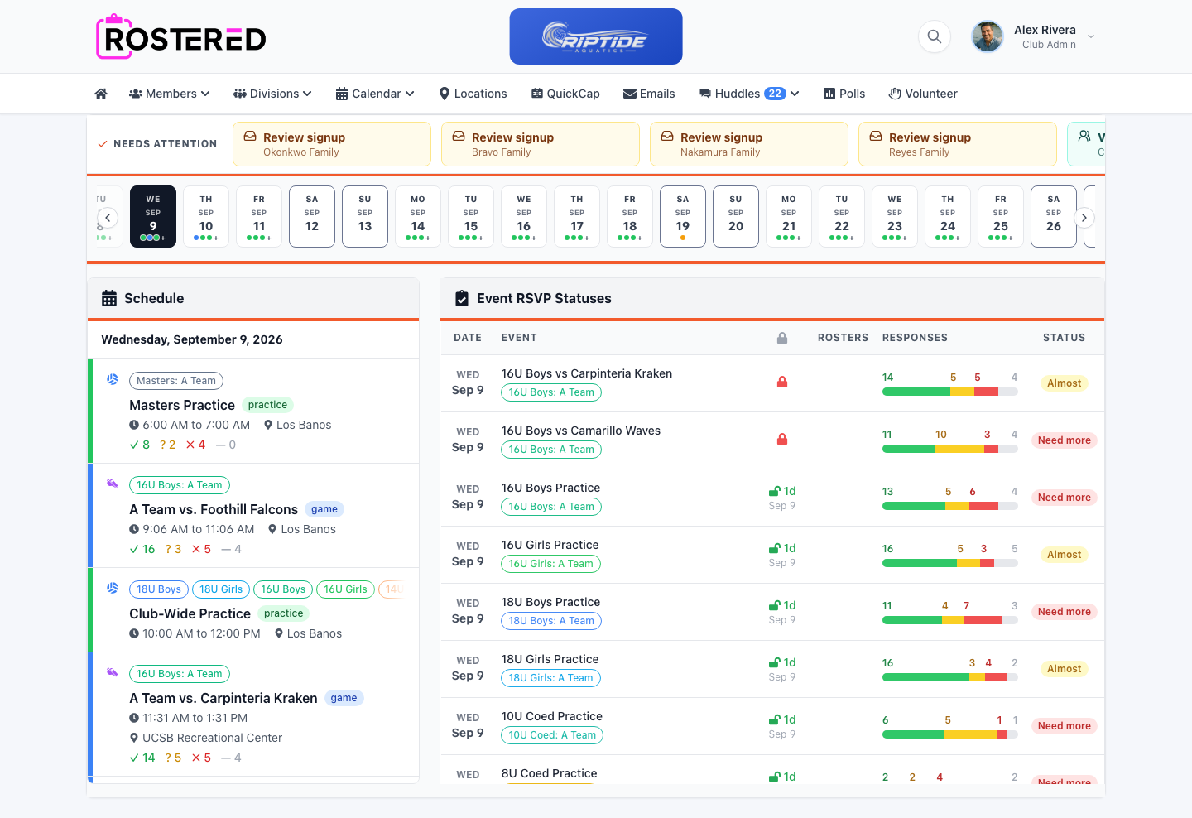
Task: Open Club-Wide Practice event
Action: (190, 613)
